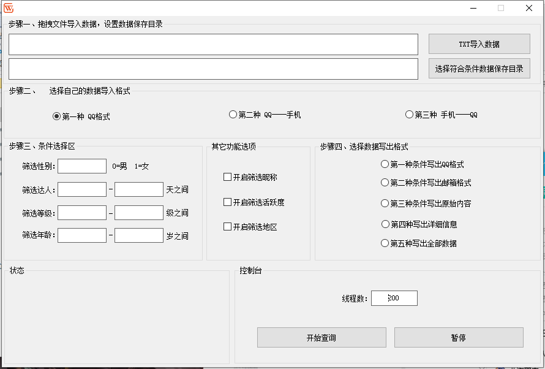Click the 开始查询 button

[321, 337]
